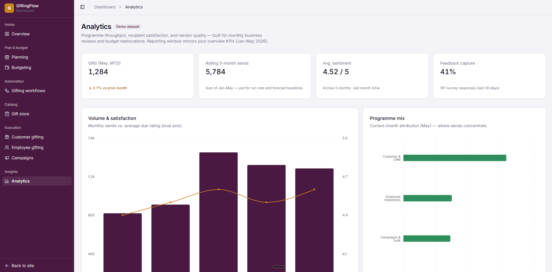Click the Overview grid icon
This screenshot has height=272, width=552.
tap(7, 34)
